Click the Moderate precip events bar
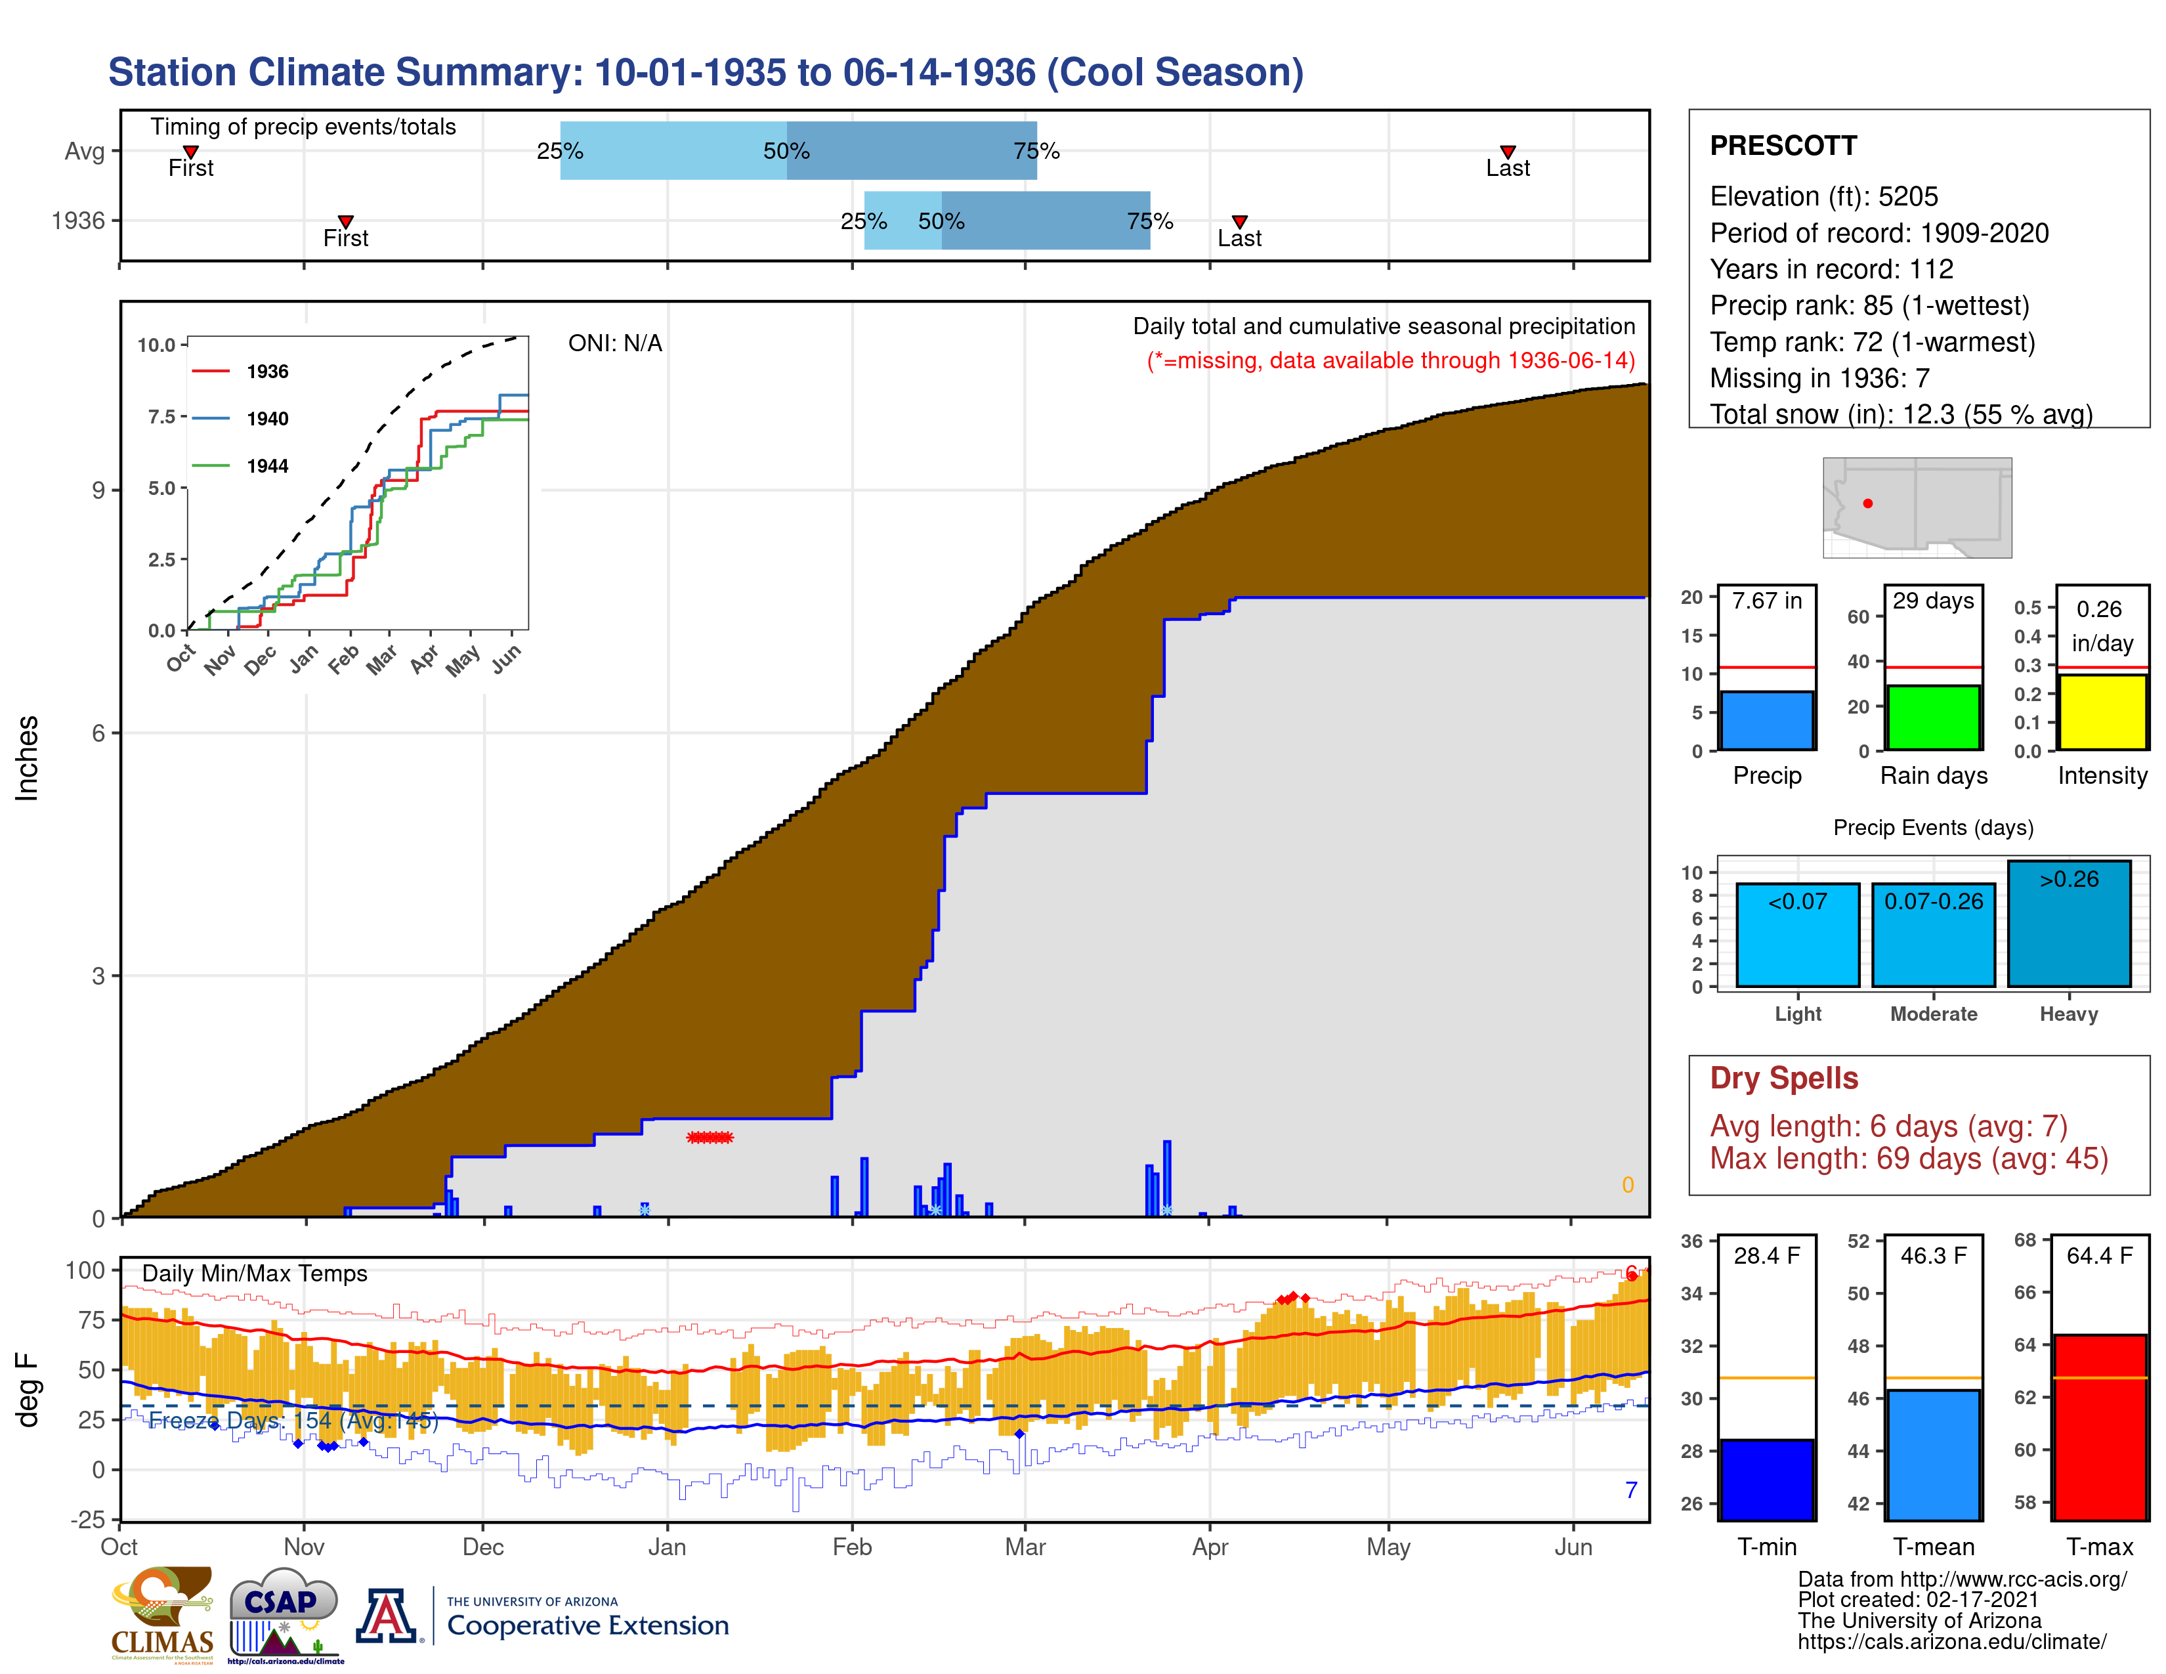Image resolution: width=2166 pixels, height=1674 pixels. click(x=1933, y=935)
